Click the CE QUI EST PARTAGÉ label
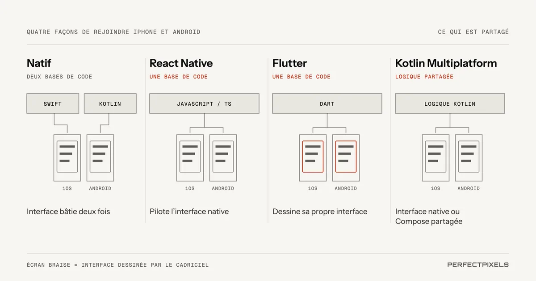 click(473, 32)
